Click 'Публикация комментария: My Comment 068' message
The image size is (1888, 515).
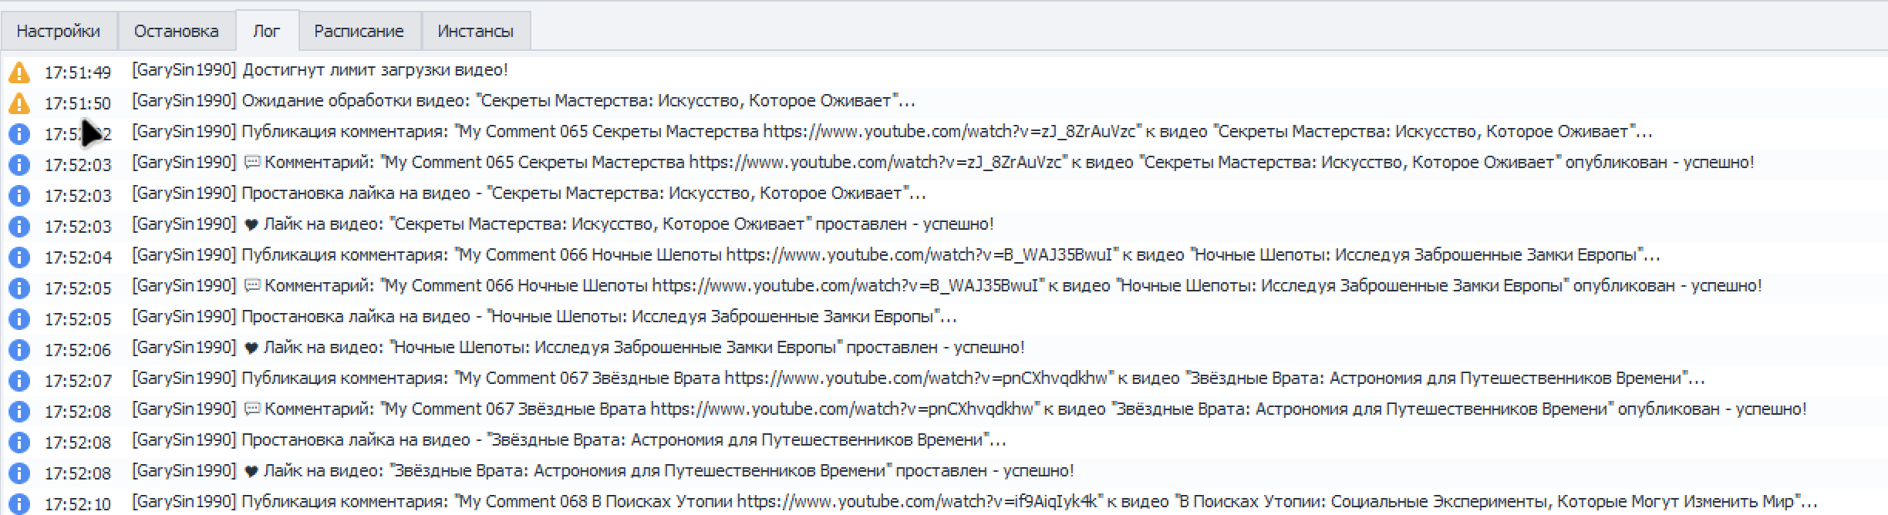tap(1030, 502)
